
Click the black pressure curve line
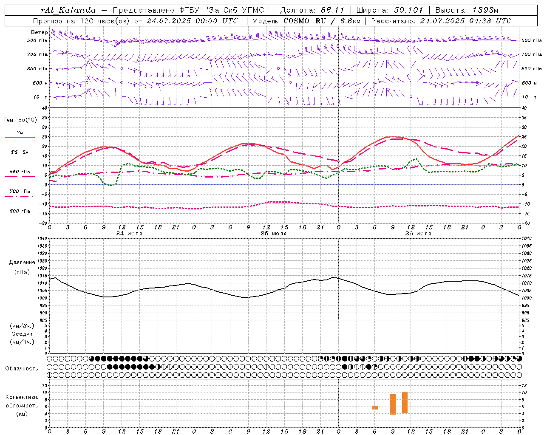pos(284,288)
